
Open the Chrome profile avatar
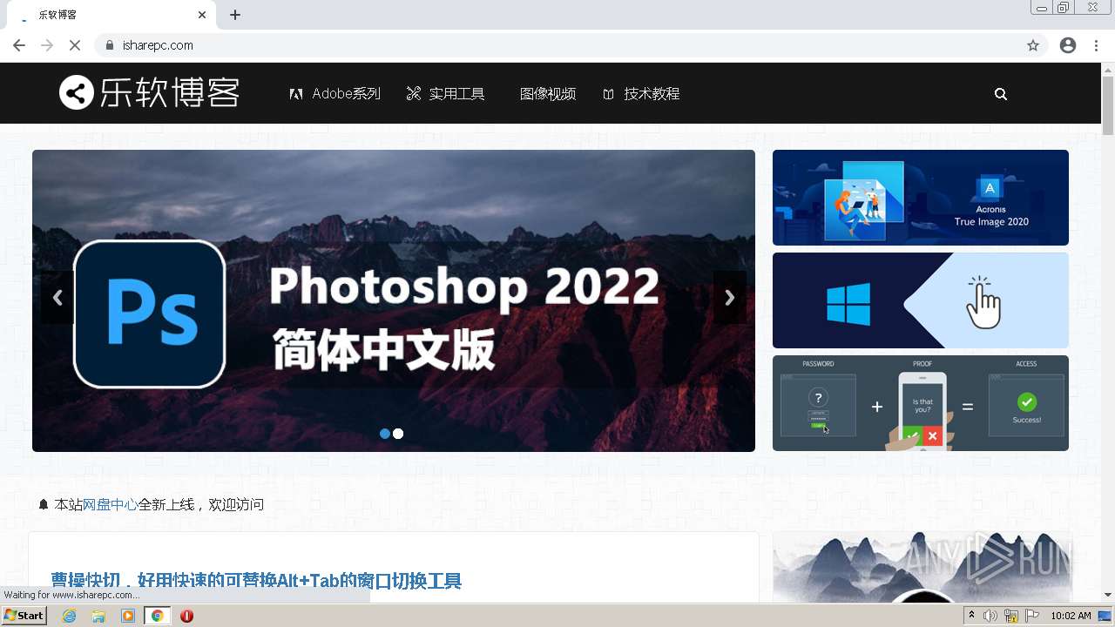[x=1068, y=45]
